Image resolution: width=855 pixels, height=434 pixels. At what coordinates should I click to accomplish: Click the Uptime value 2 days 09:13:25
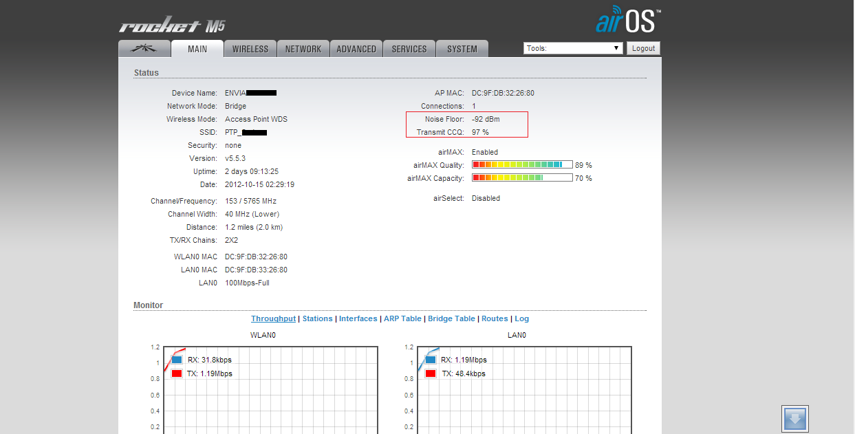pyautogui.click(x=252, y=171)
